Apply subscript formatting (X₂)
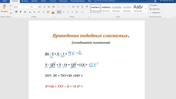The image size is (176, 99). click(x=35, y=12)
